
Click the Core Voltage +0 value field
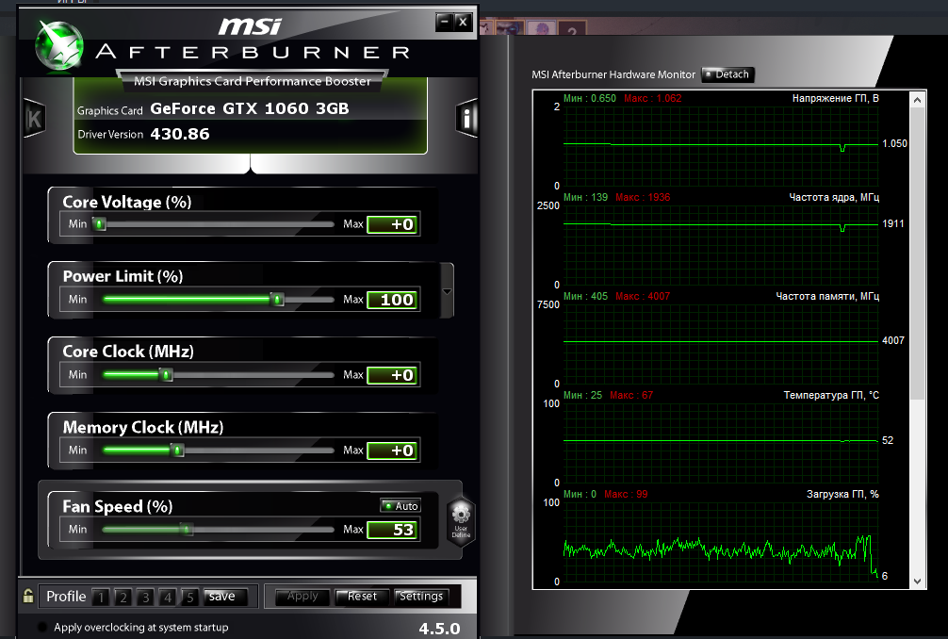pos(393,224)
